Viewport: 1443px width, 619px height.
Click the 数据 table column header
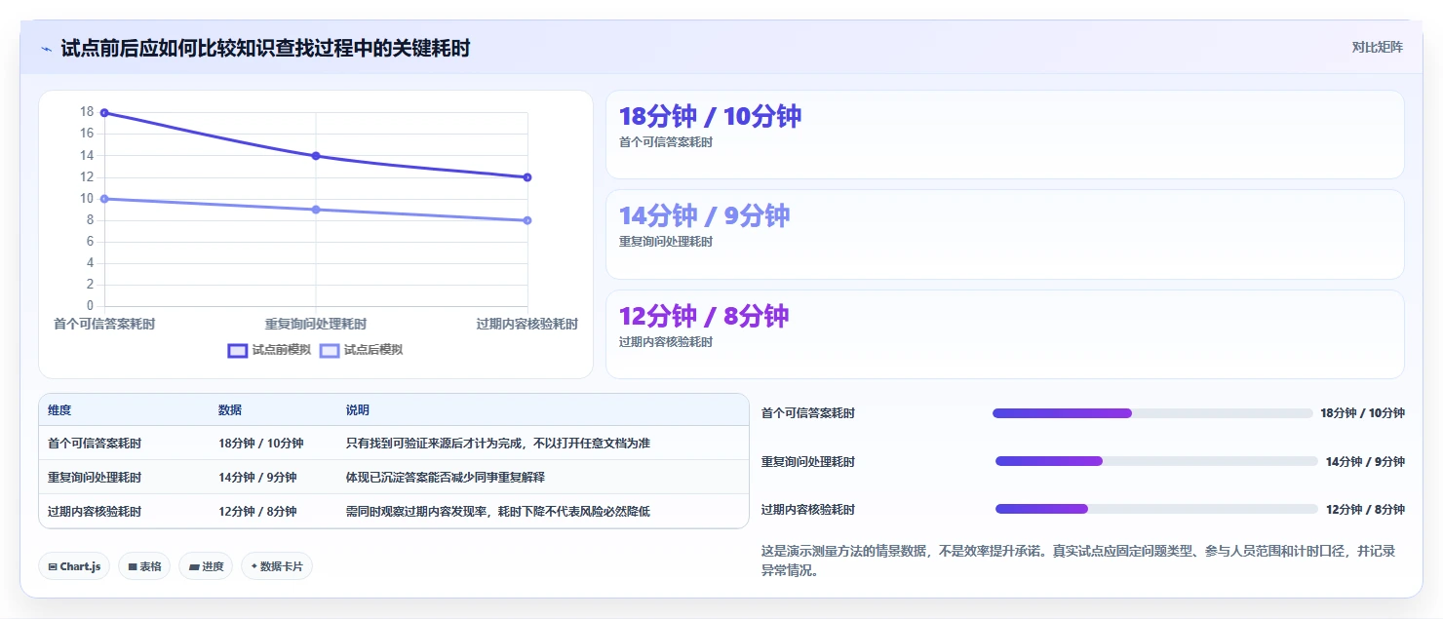pos(230,410)
